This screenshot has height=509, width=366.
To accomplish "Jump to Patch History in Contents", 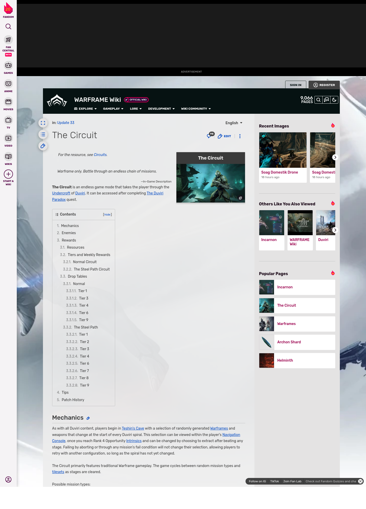I will (x=71, y=400).
